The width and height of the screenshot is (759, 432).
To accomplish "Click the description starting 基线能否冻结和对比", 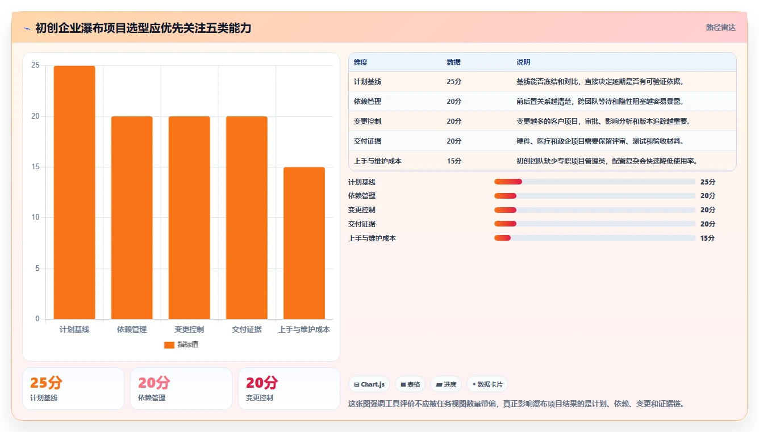I will pos(600,82).
